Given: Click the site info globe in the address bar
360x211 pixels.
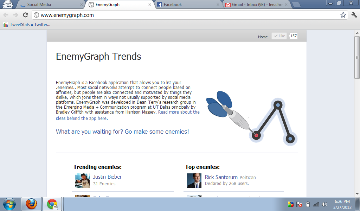Looking at the screenshot, I should [36, 15].
